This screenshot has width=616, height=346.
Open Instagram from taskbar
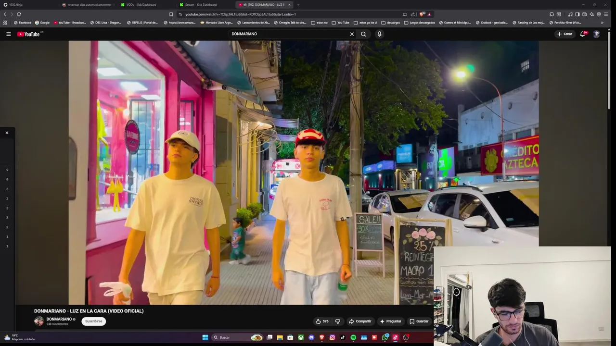tap(332, 337)
